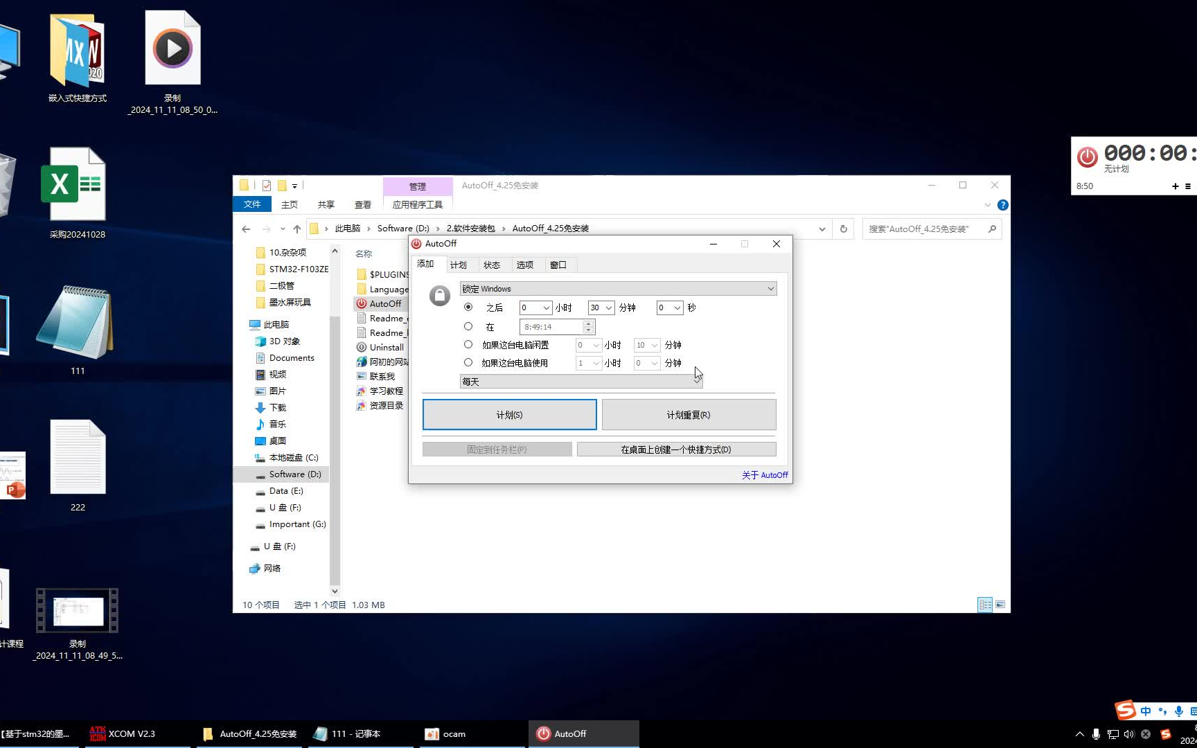Select the 111 notepad file on desktop
Screen dimensions: 1197x748
[x=77, y=330]
